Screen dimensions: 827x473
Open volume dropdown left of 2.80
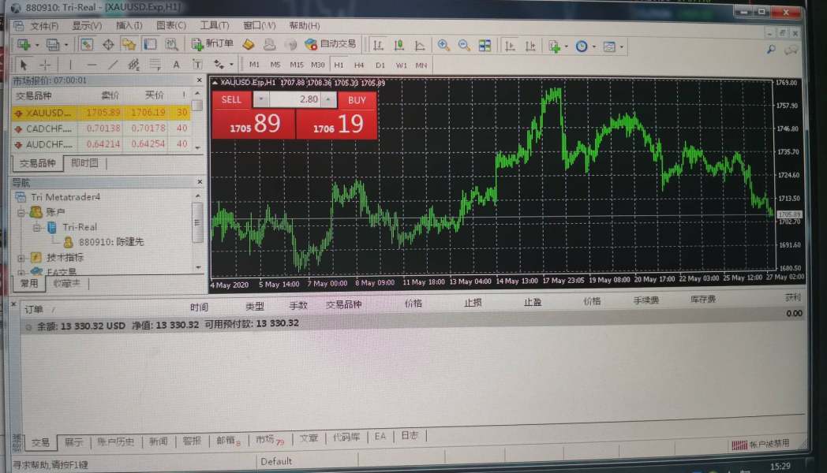(x=260, y=99)
